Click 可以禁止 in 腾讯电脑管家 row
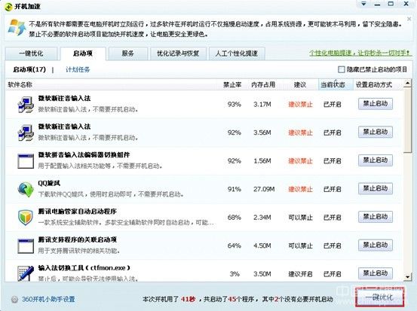Screen dimensions: 417x311 [300, 218]
